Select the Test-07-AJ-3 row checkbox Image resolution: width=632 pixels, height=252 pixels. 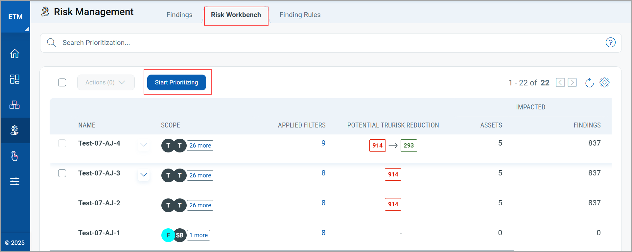pos(62,173)
